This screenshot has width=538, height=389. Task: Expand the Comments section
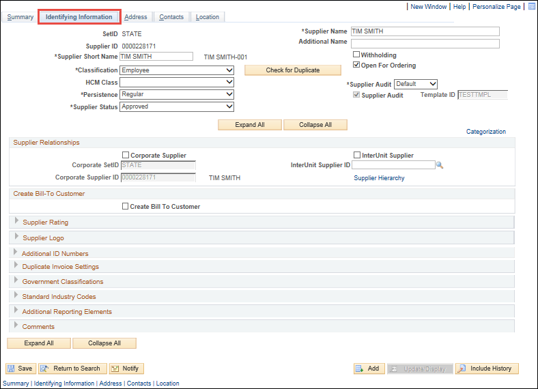[16, 326]
